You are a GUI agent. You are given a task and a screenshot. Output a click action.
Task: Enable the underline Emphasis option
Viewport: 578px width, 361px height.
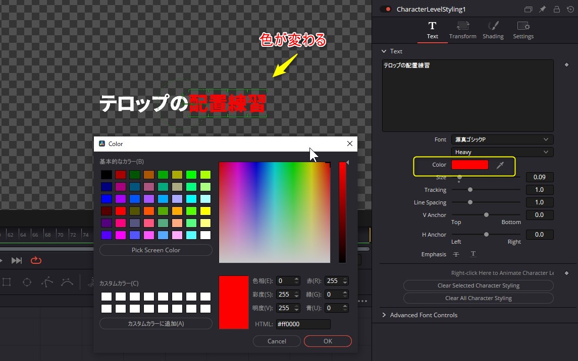click(x=473, y=254)
